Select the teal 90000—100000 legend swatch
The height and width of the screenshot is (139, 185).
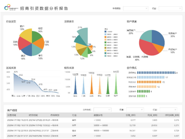point(106,53)
